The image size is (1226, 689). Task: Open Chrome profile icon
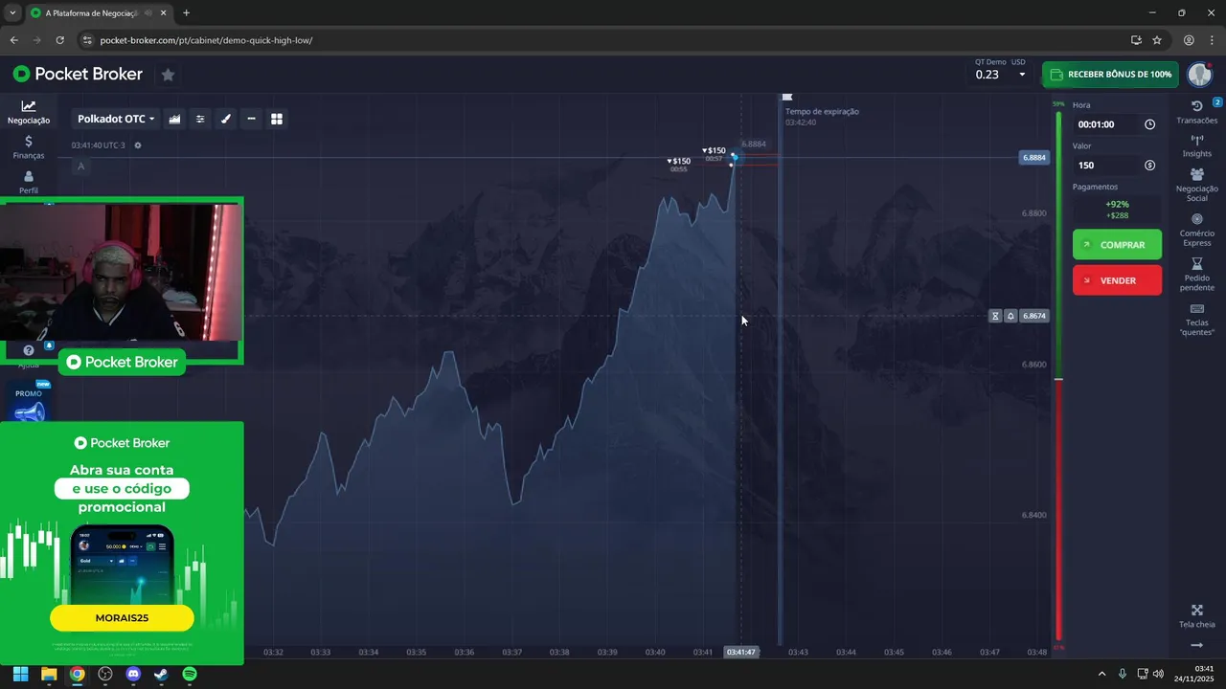1189,40
